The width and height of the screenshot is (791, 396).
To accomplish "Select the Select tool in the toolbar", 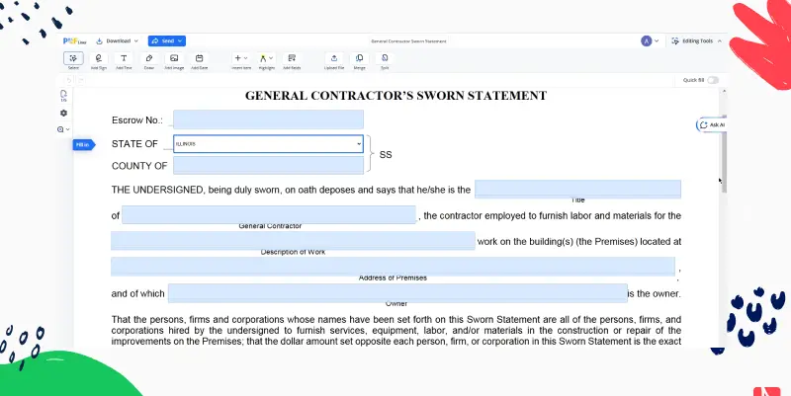I will (x=73, y=60).
